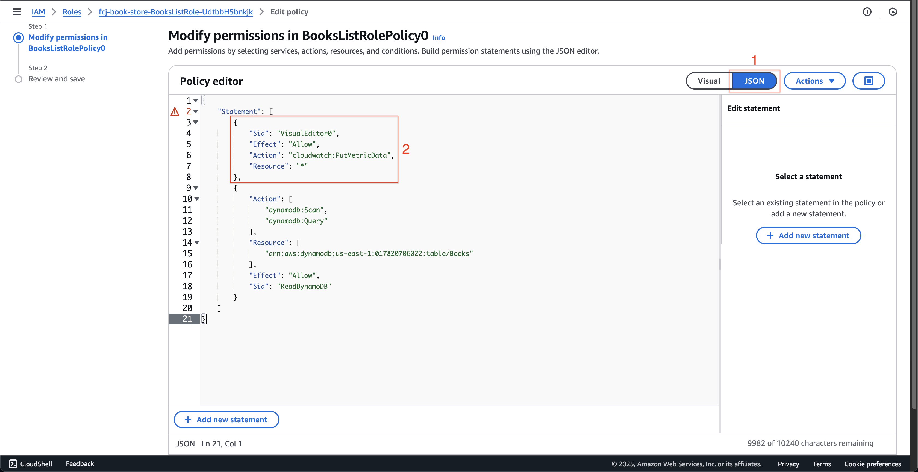Select Step 2 Review and save
Viewport: 918px width, 472px height.
pyautogui.click(x=57, y=78)
